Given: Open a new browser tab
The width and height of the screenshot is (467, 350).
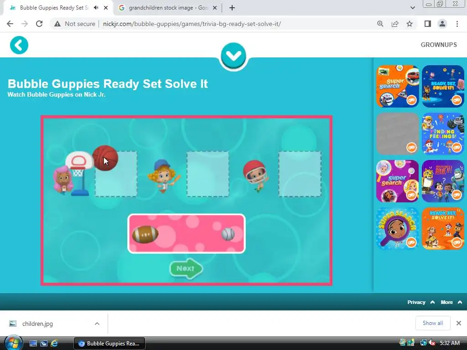Looking at the screenshot, I should pyautogui.click(x=232, y=8).
